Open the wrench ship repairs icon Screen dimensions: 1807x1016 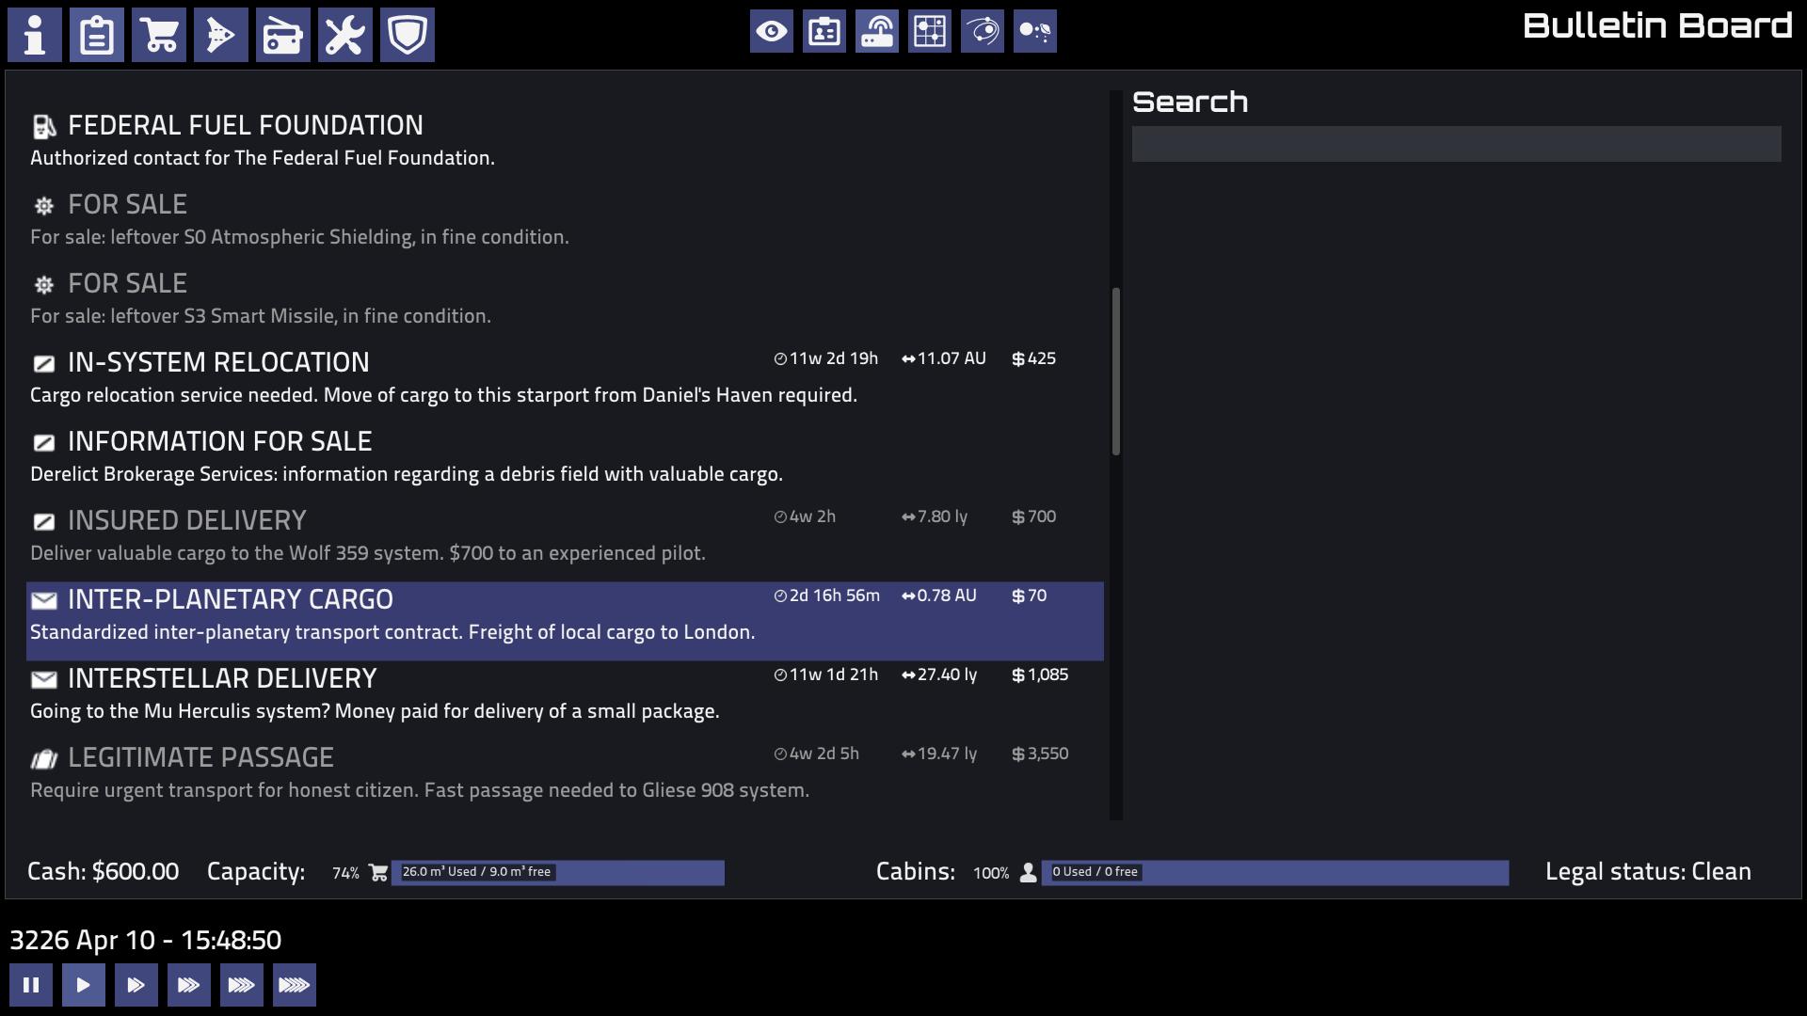(x=345, y=36)
